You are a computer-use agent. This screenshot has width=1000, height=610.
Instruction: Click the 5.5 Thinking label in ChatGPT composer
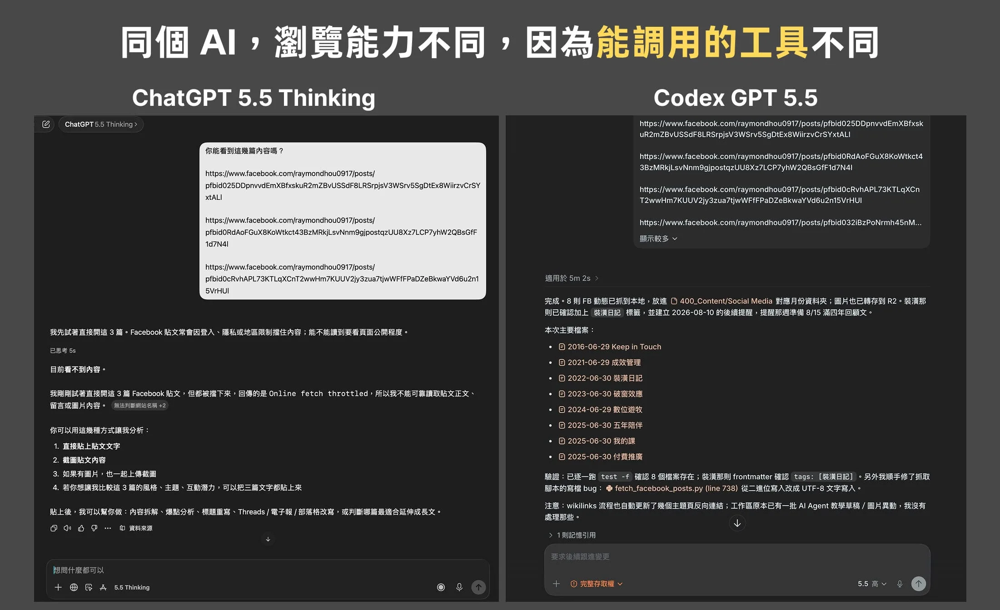pyautogui.click(x=132, y=587)
